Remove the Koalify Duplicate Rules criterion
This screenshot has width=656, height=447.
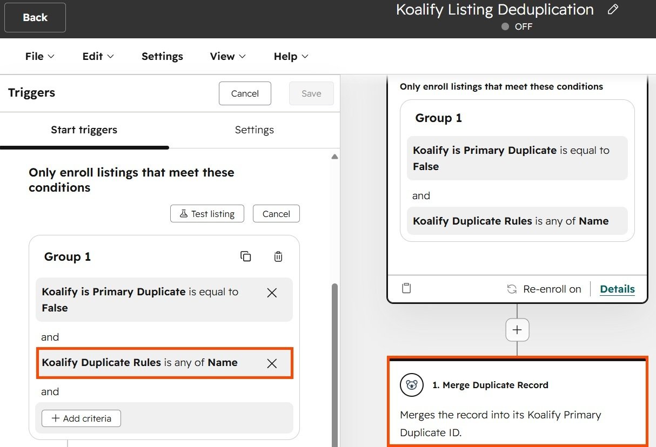(x=272, y=363)
